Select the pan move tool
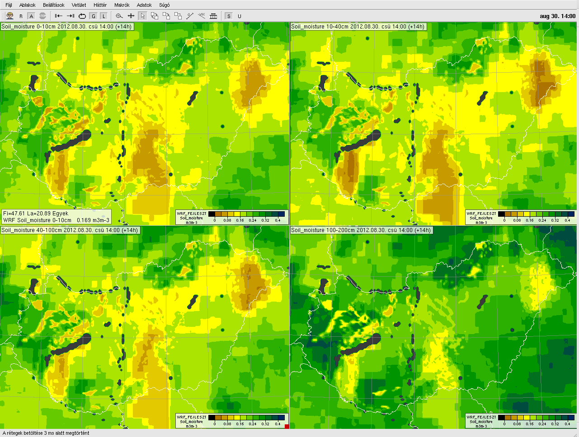Image resolution: width=579 pixels, height=437 pixels. click(x=131, y=16)
